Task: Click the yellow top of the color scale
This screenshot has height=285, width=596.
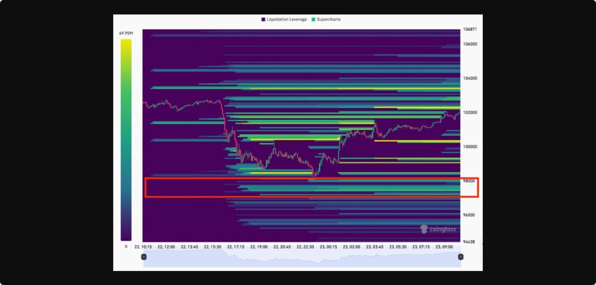Action: click(126, 43)
